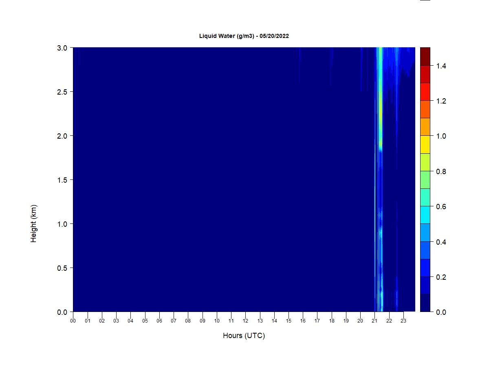The width and height of the screenshot is (489, 367).
Task: Click the hour tick label "13"
Action: pos(260,321)
